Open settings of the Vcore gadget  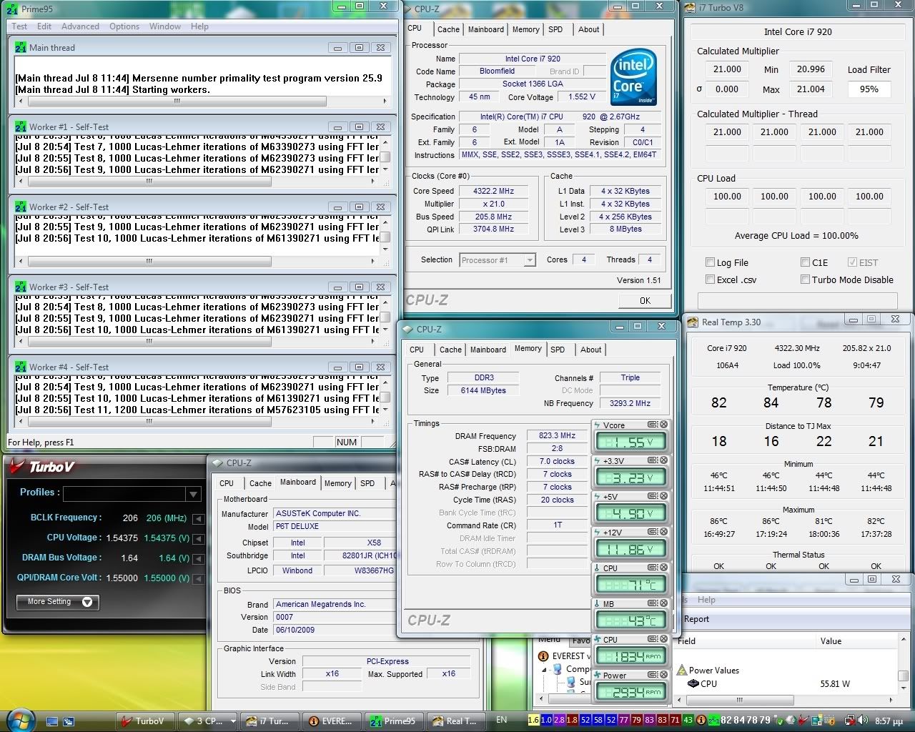[653, 425]
